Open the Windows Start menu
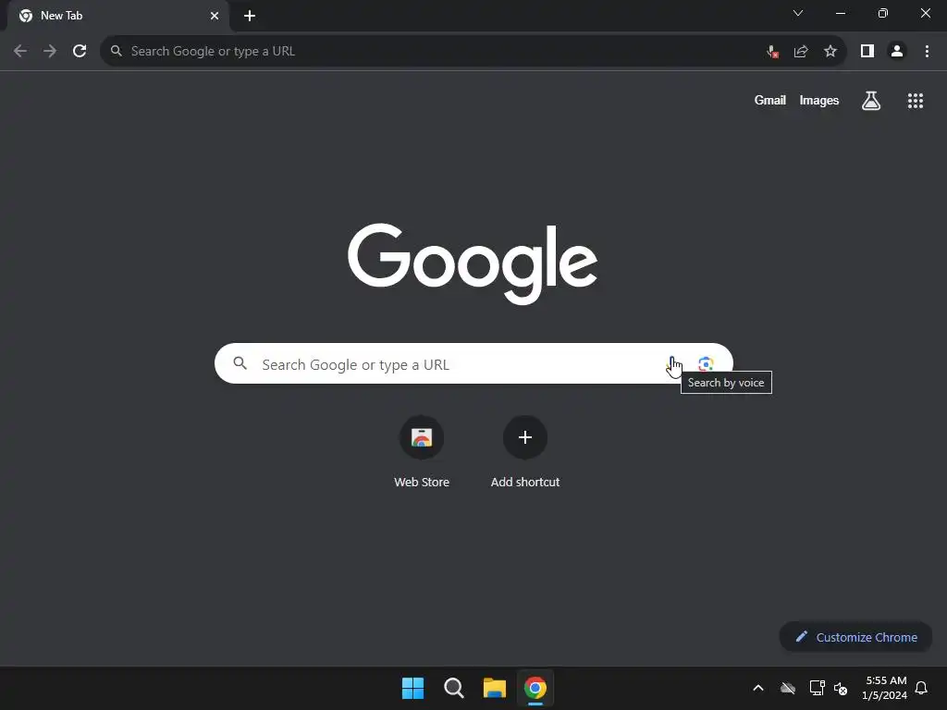Screen dimensions: 947x710 [x=413, y=688]
